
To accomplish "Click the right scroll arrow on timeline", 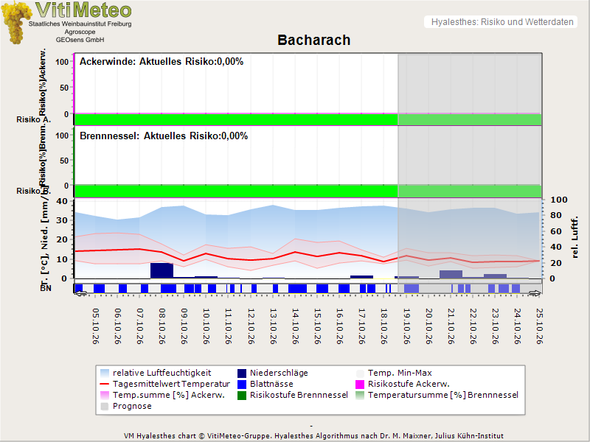I will tap(535, 292).
